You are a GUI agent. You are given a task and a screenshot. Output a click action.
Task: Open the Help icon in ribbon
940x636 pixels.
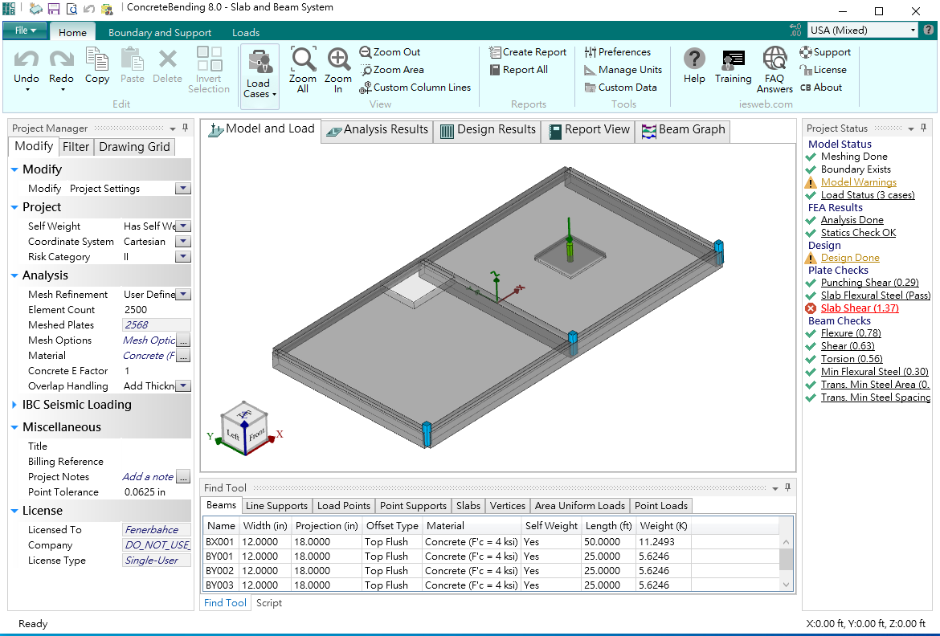[694, 60]
